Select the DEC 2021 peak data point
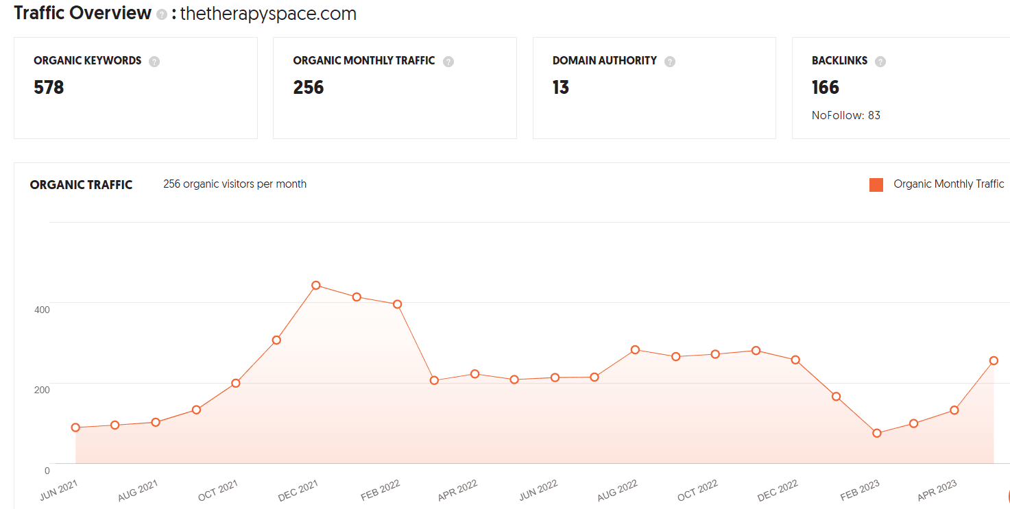The height and width of the screenshot is (509, 1010). [x=316, y=285]
